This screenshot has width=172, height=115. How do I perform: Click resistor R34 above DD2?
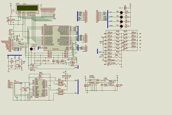41,74
